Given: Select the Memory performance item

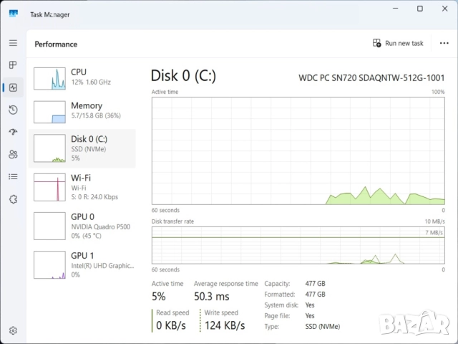Looking at the screenshot, I should [82, 110].
